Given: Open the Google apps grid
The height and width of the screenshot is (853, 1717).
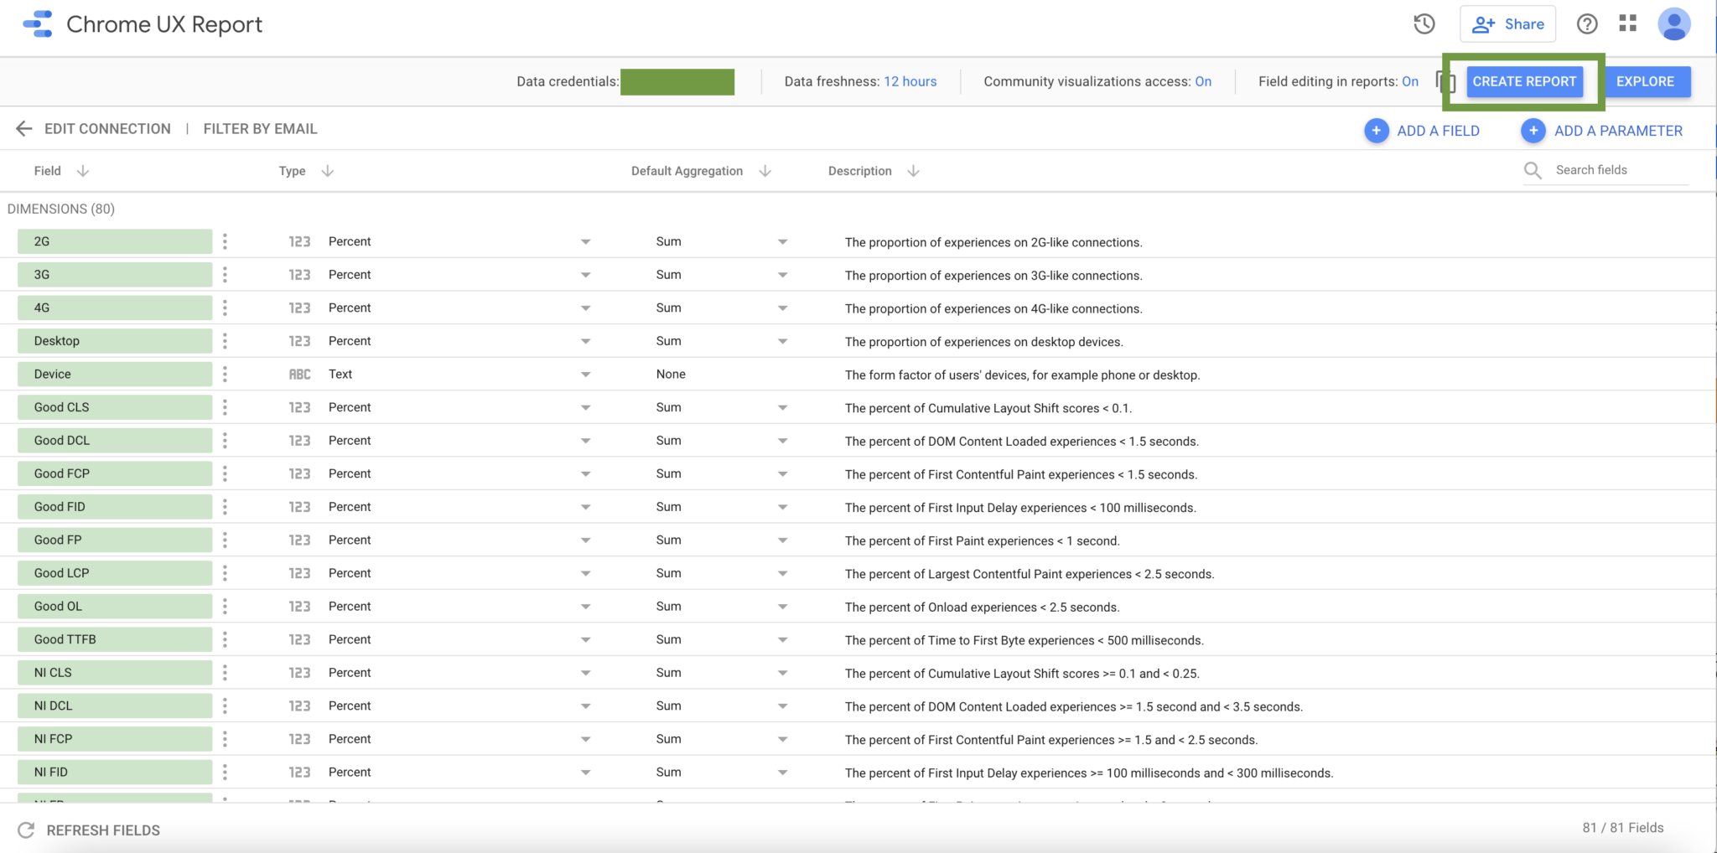Looking at the screenshot, I should (x=1628, y=23).
